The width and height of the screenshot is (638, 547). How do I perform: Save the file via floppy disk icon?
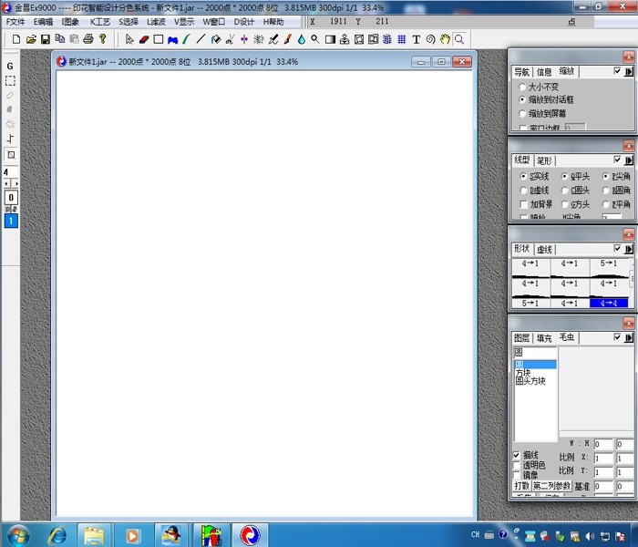[x=46, y=39]
